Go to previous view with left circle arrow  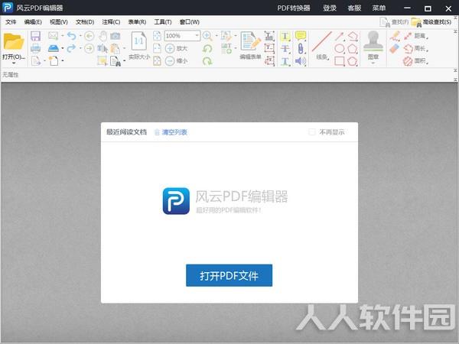pyautogui.click(x=90, y=36)
